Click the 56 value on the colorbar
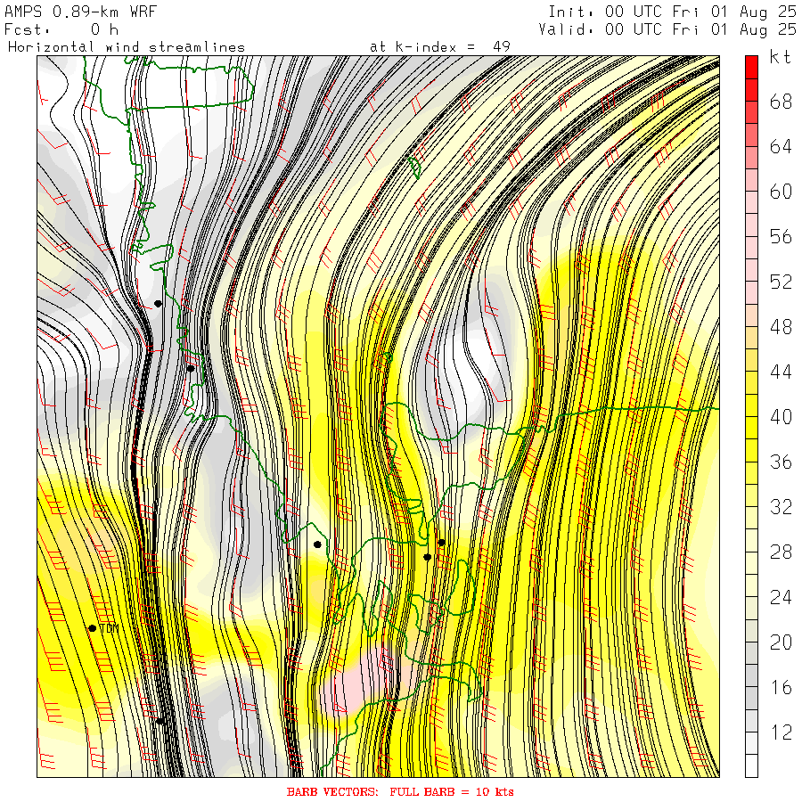Viewport: 802px width, 802px height. (x=781, y=237)
